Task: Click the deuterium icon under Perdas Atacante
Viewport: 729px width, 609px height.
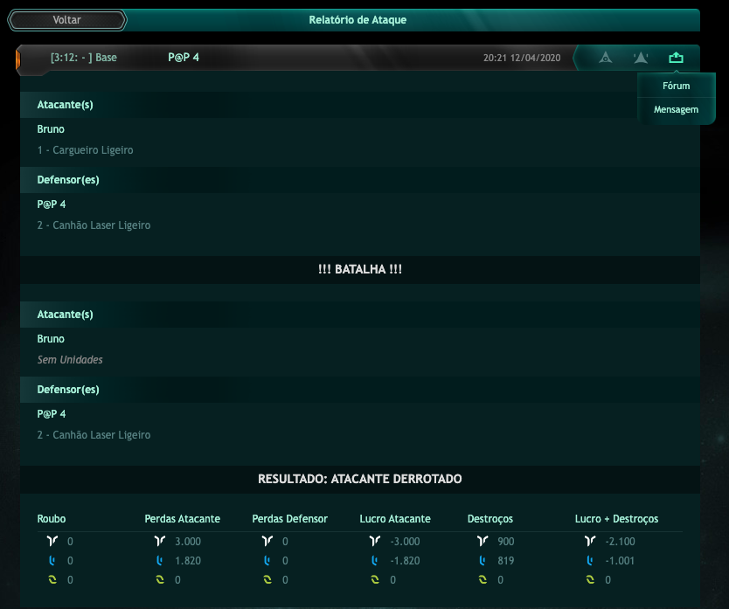Action: pos(160,579)
